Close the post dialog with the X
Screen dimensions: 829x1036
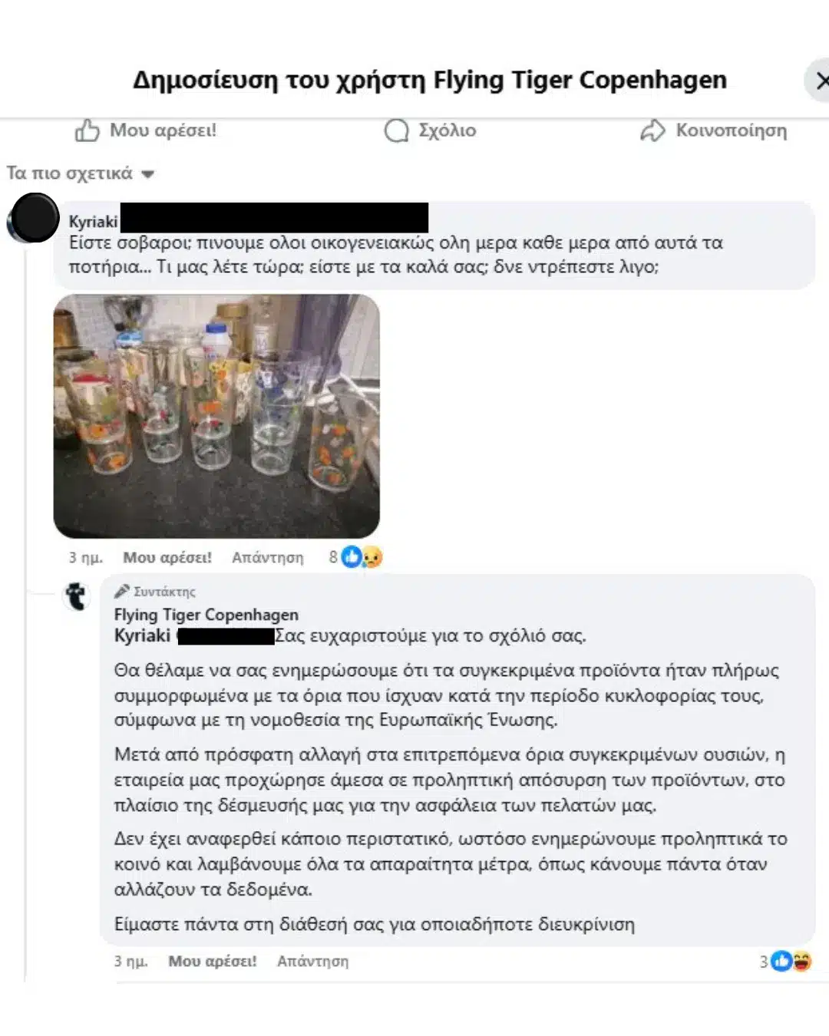coord(821,80)
